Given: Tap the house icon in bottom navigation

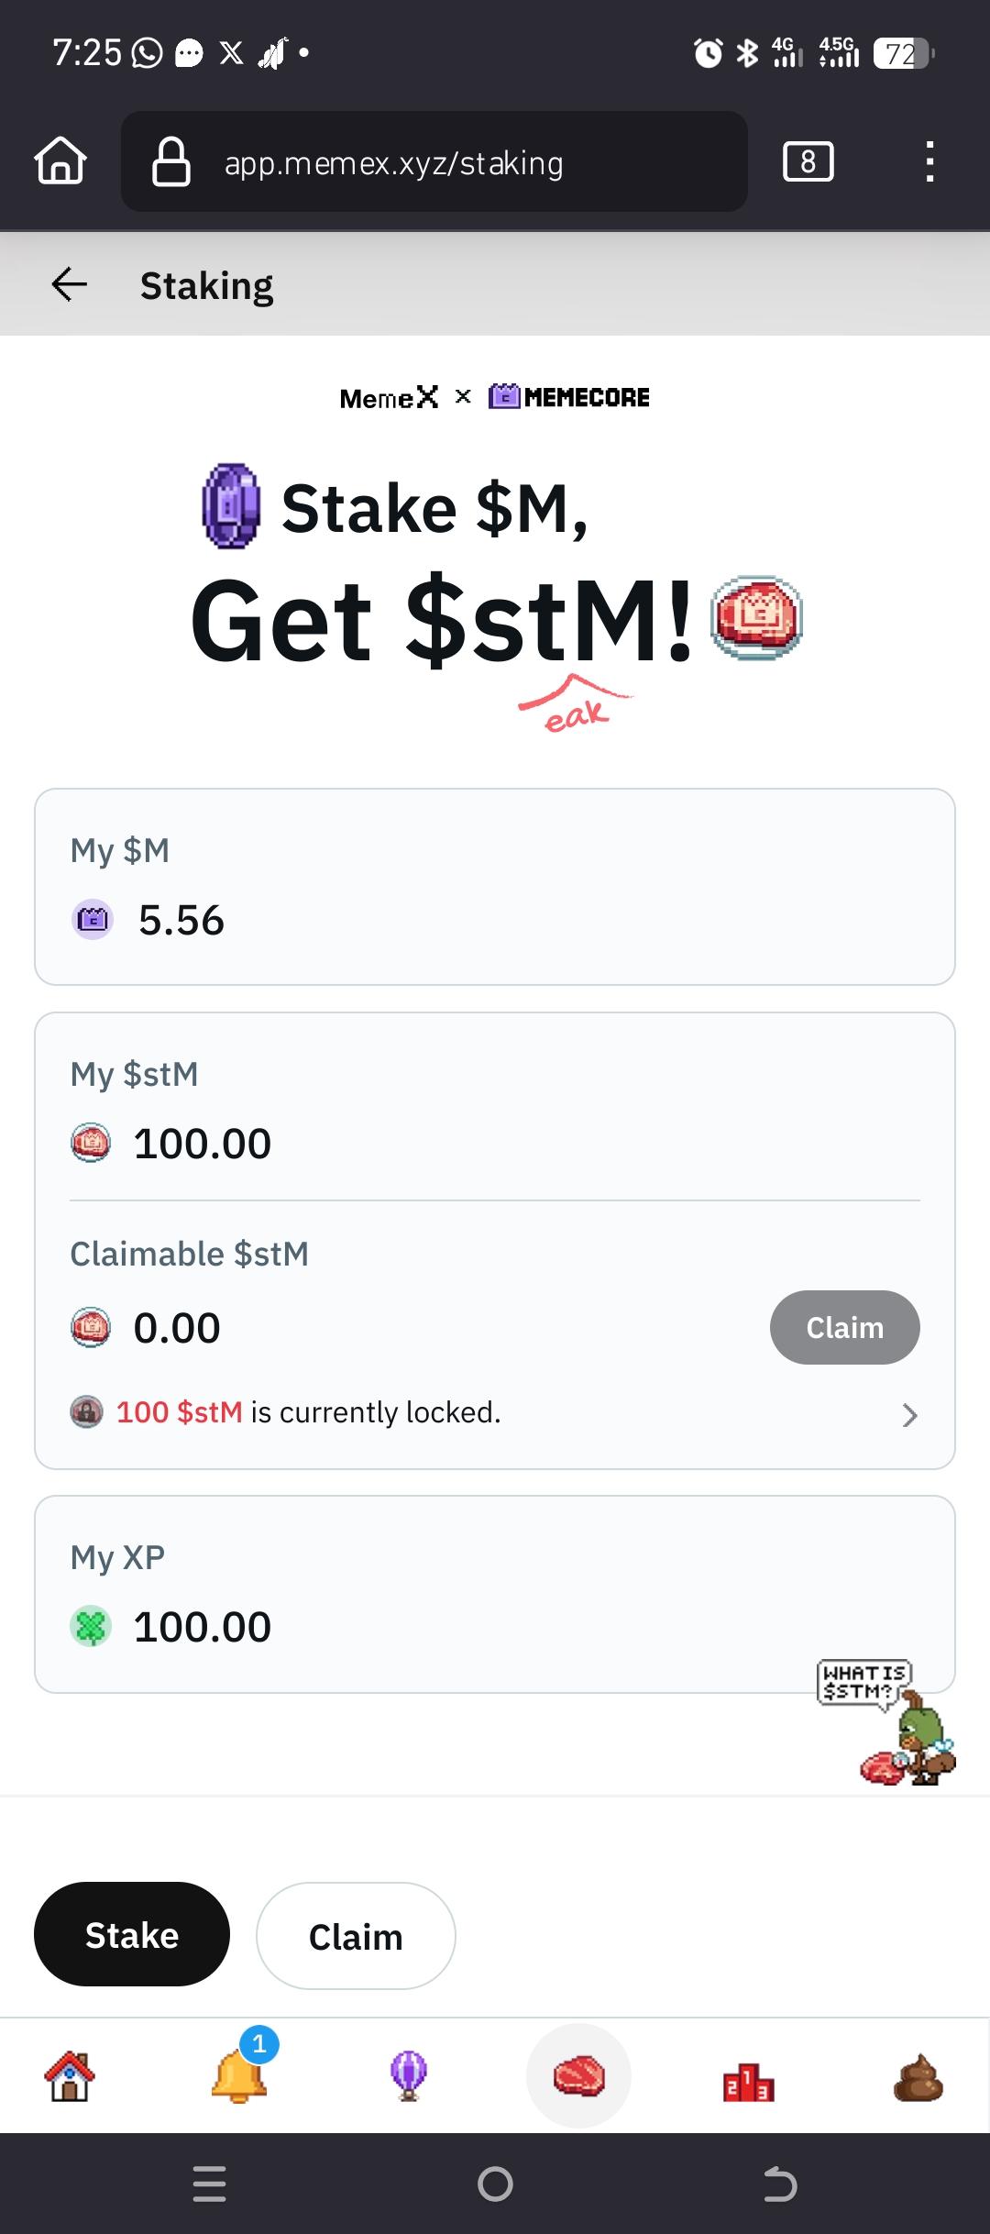Looking at the screenshot, I should pyautogui.click(x=70, y=2076).
